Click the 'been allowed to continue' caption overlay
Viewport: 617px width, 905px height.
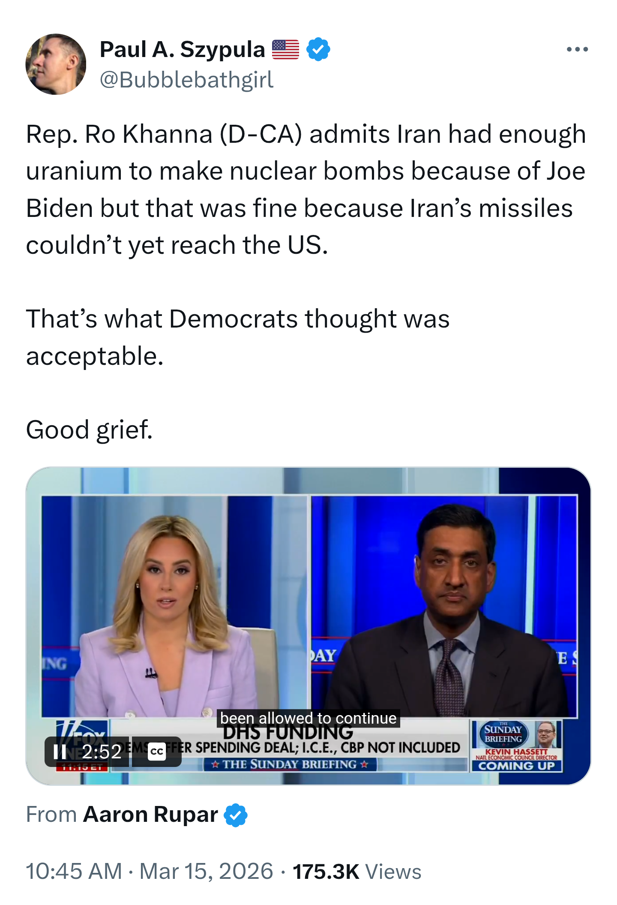click(308, 718)
